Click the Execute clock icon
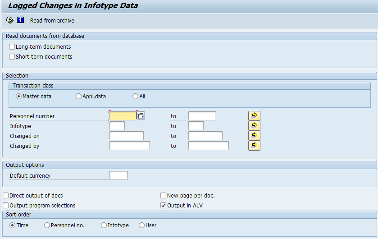The height and width of the screenshot is (239, 378). [x=10, y=20]
